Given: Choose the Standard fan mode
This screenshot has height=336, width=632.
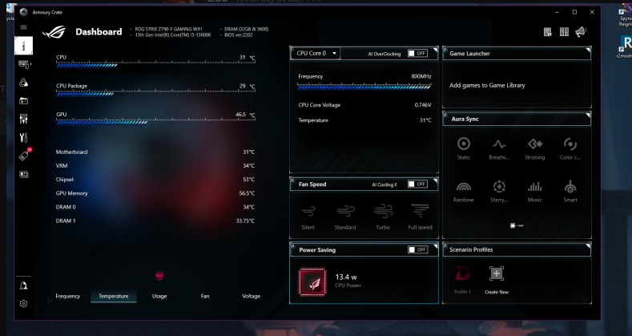Looking at the screenshot, I should [345, 217].
